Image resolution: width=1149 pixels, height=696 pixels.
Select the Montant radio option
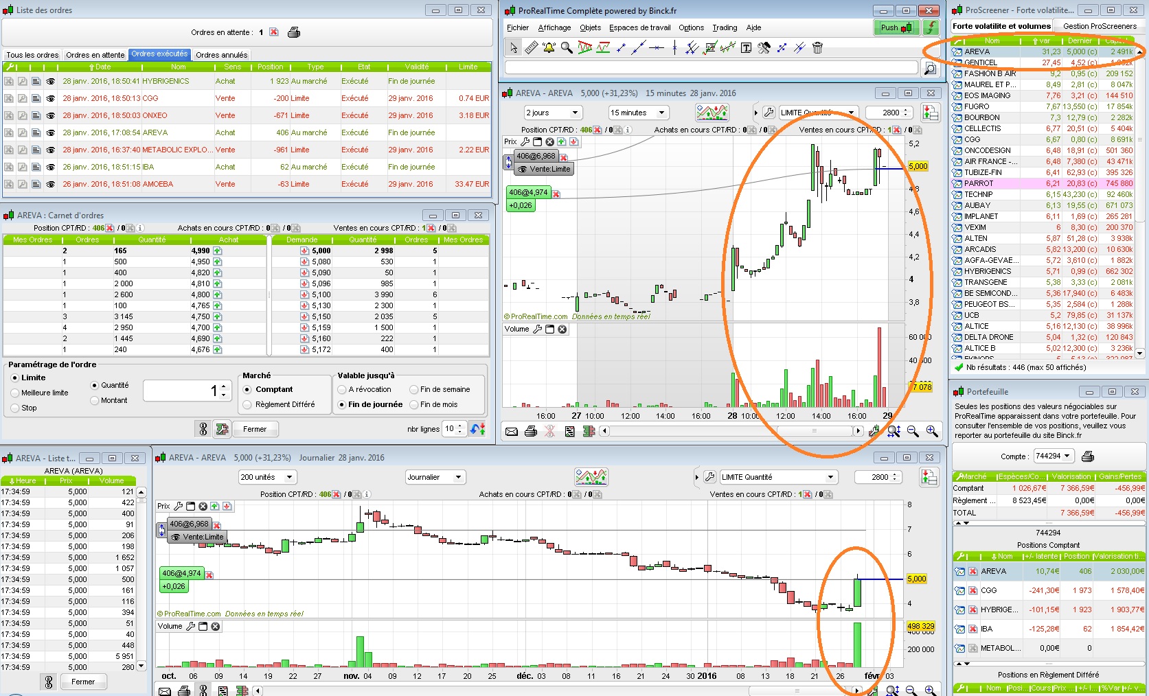point(94,401)
